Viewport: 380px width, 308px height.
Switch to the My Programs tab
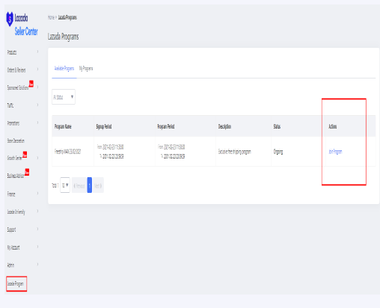click(86, 68)
